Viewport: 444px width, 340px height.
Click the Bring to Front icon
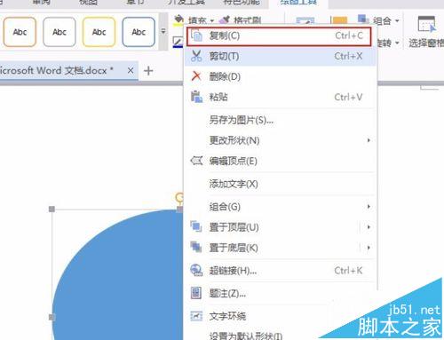pyautogui.click(x=196, y=227)
